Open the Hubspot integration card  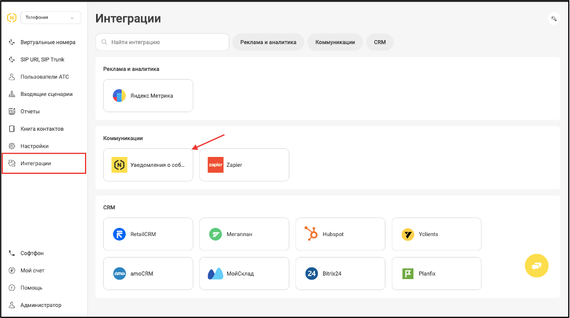coord(340,234)
